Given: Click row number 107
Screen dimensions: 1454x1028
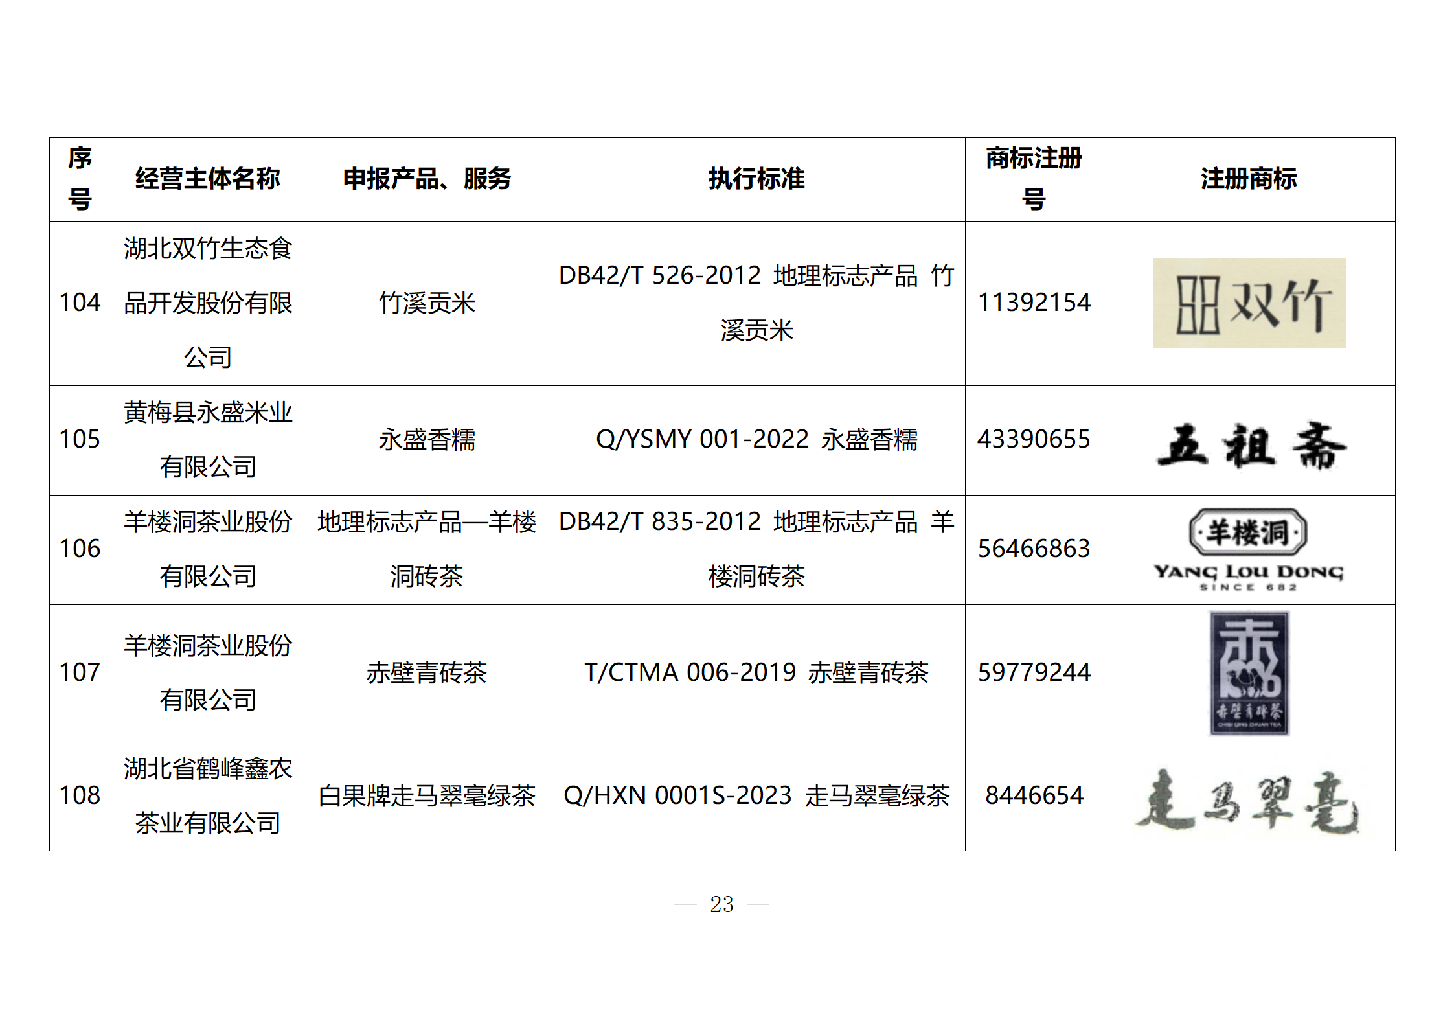Looking at the screenshot, I should pos(80,672).
